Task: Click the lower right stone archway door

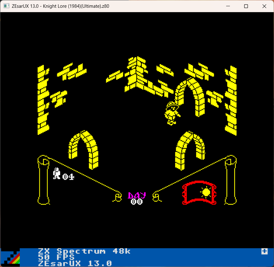Action: 190,151
